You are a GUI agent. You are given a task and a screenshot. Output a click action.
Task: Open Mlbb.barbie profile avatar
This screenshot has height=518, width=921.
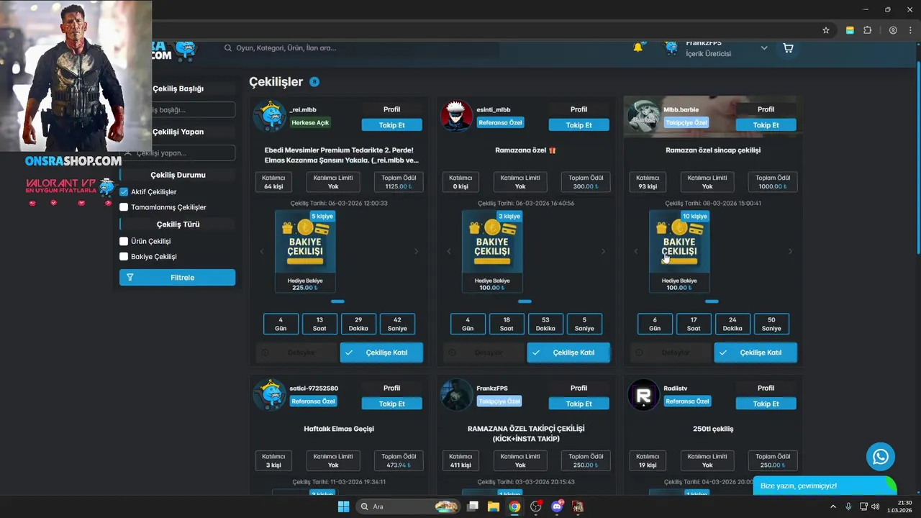pyautogui.click(x=644, y=117)
